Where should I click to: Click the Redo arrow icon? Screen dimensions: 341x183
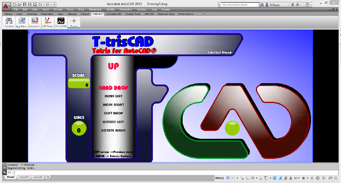click(48, 5)
